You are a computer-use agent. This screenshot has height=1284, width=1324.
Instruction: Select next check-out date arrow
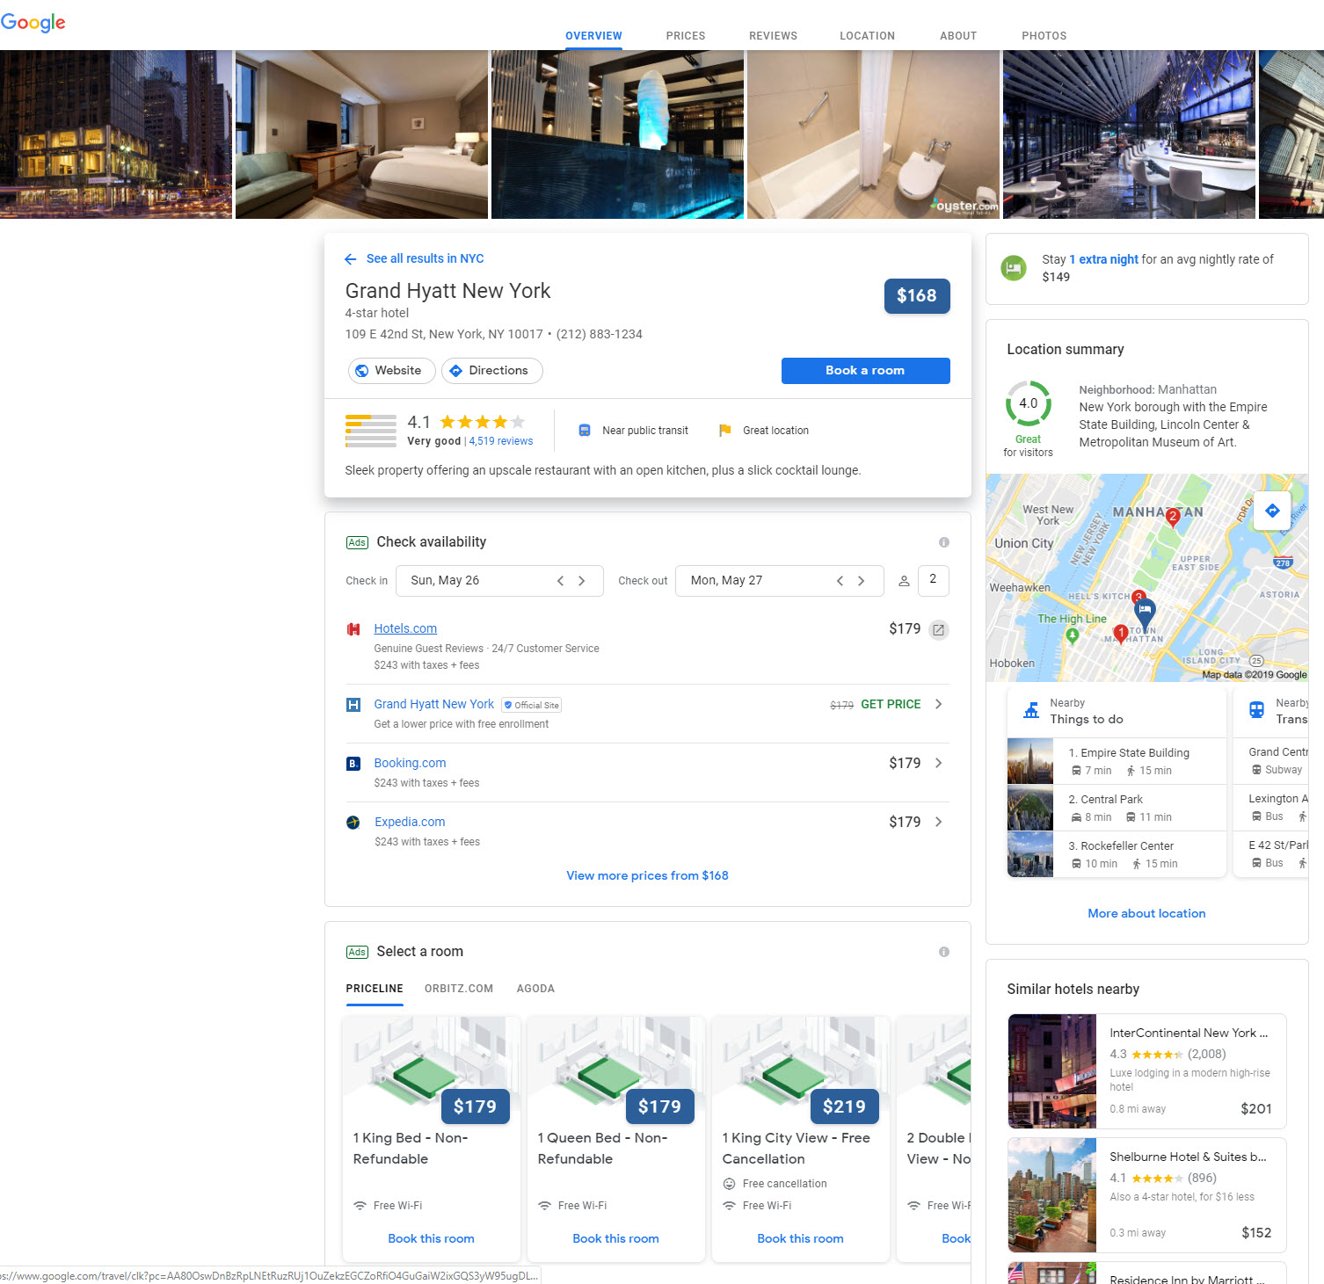click(x=862, y=581)
